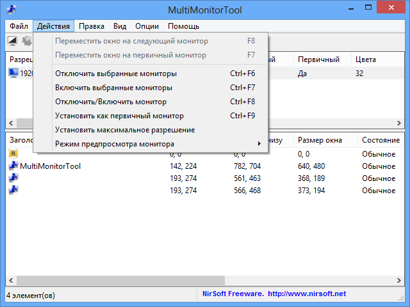Click the greyed enable monitor toolbar icon
Screen dimensions: 410x307
[x=27, y=41]
